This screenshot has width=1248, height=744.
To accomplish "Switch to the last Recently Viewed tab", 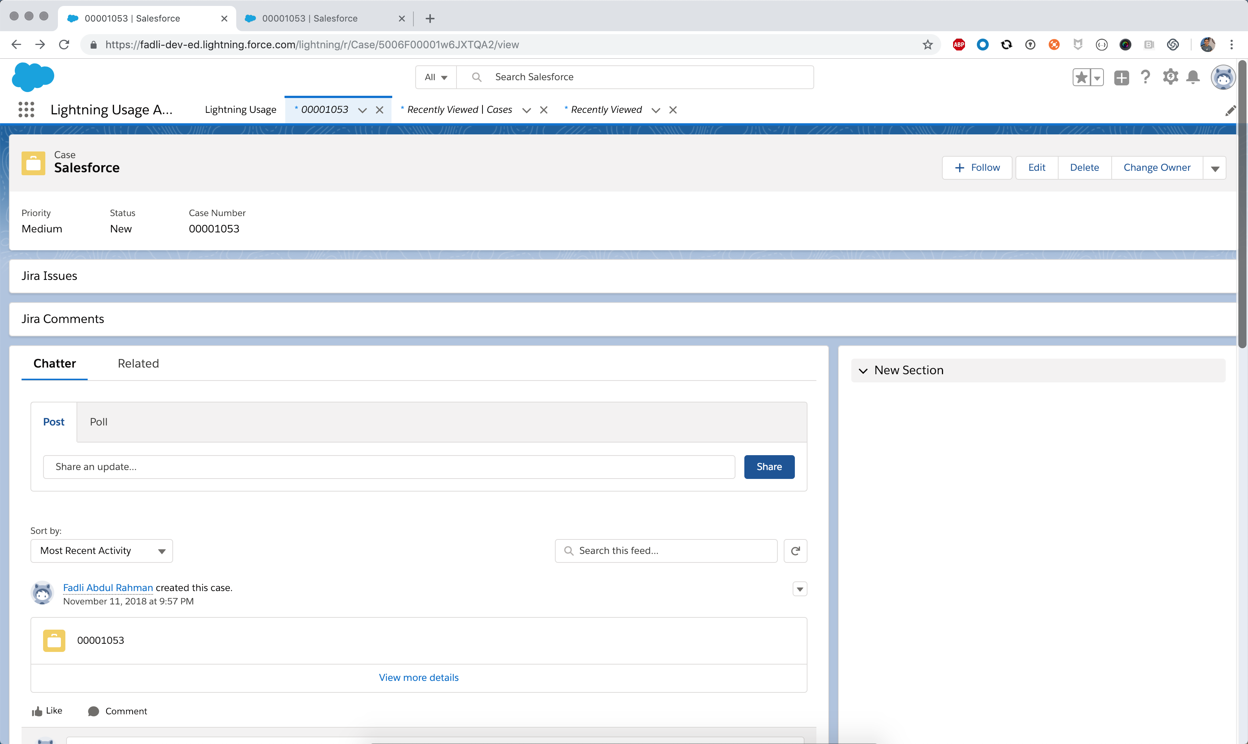I will (x=606, y=110).
